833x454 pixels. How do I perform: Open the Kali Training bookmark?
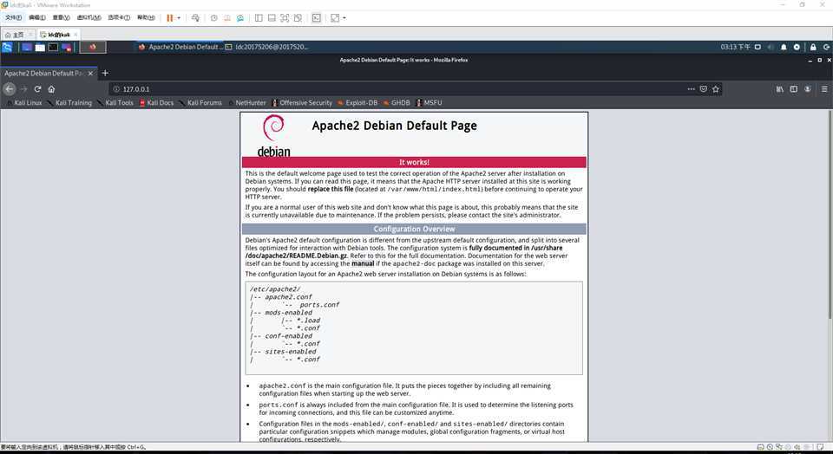[69, 103]
